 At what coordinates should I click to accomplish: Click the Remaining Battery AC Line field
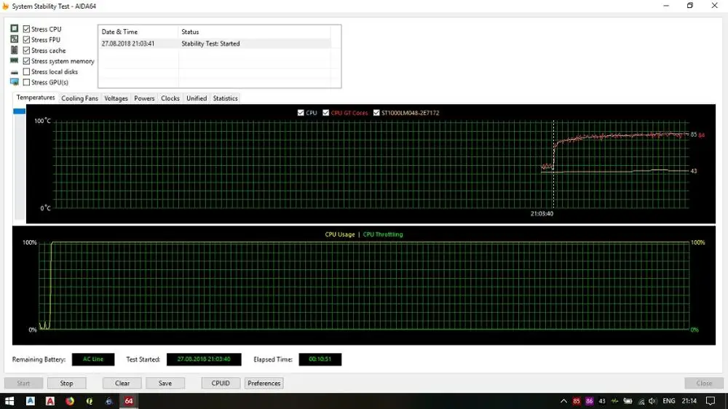tap(93, 359)
